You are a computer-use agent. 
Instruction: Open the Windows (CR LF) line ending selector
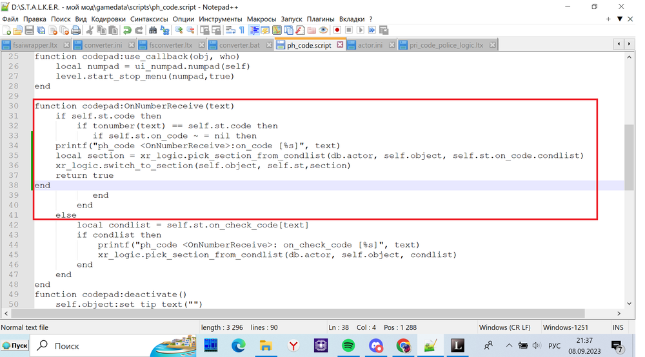(x=506, y=327)
